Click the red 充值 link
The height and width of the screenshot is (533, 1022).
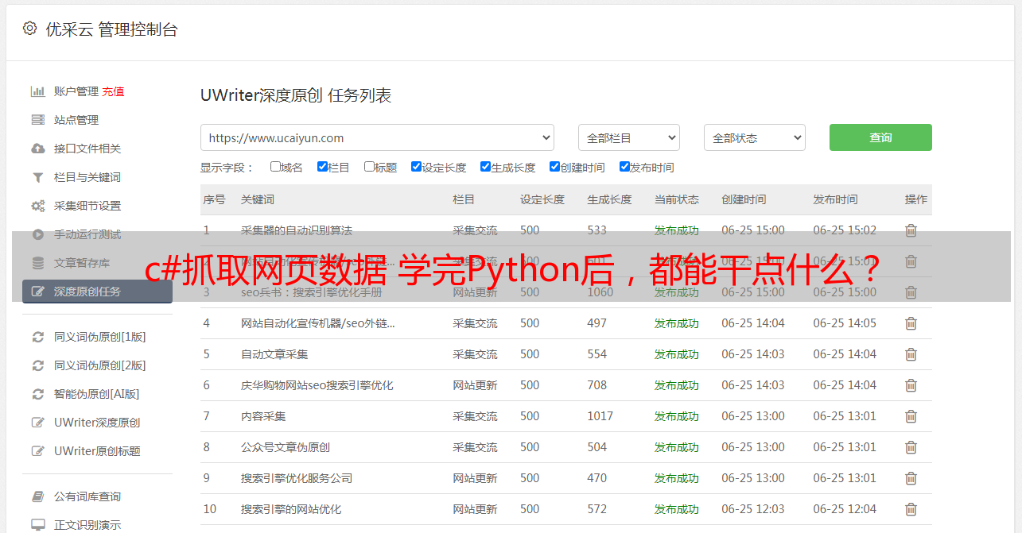point(113,91)
